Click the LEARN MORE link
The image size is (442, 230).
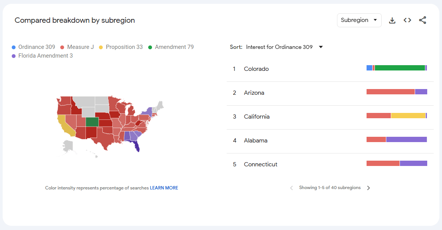[164, 188]
